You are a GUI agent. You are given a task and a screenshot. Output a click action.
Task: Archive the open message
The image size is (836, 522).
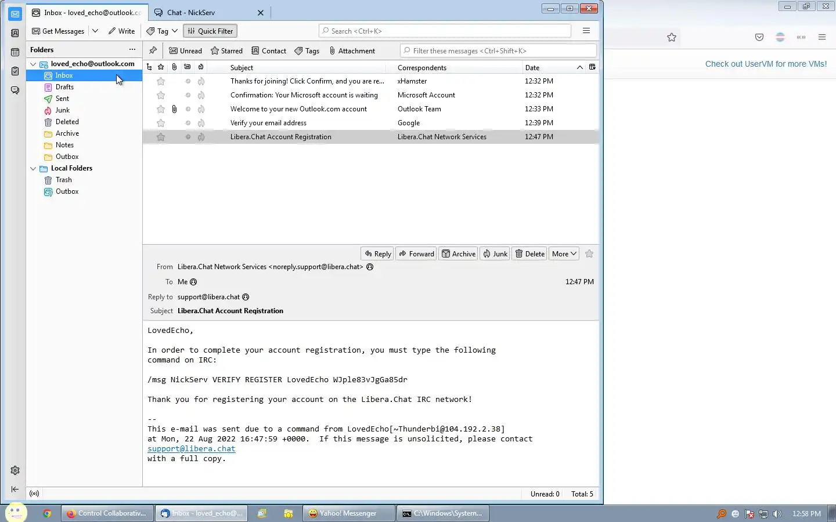click(x=459, y=253)
